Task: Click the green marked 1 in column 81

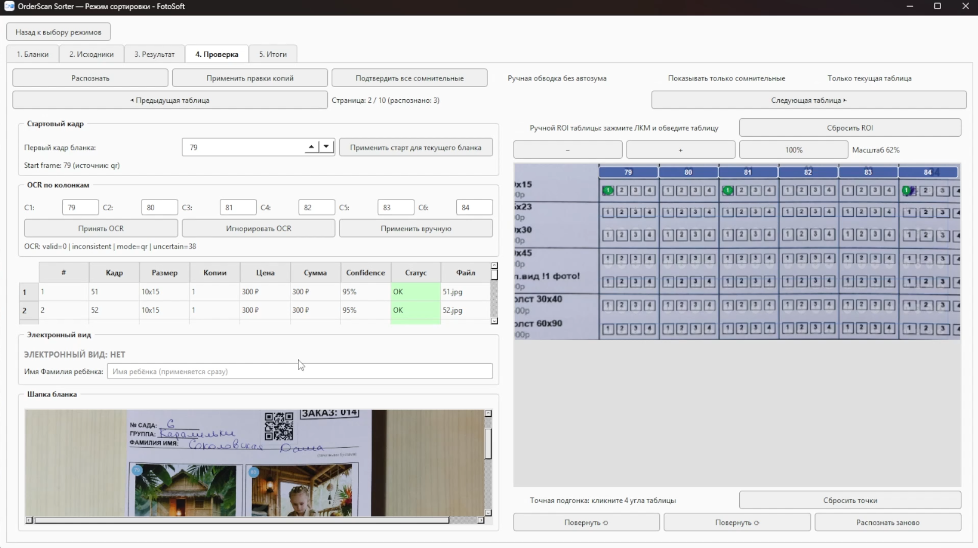Action: point(727,190)
